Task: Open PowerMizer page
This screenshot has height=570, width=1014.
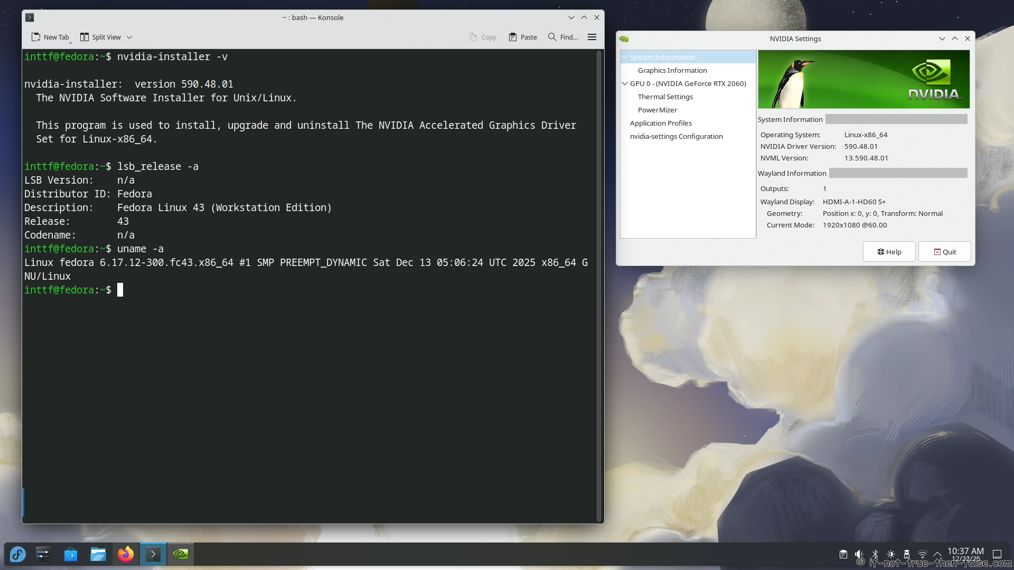Action: point(658,110)
